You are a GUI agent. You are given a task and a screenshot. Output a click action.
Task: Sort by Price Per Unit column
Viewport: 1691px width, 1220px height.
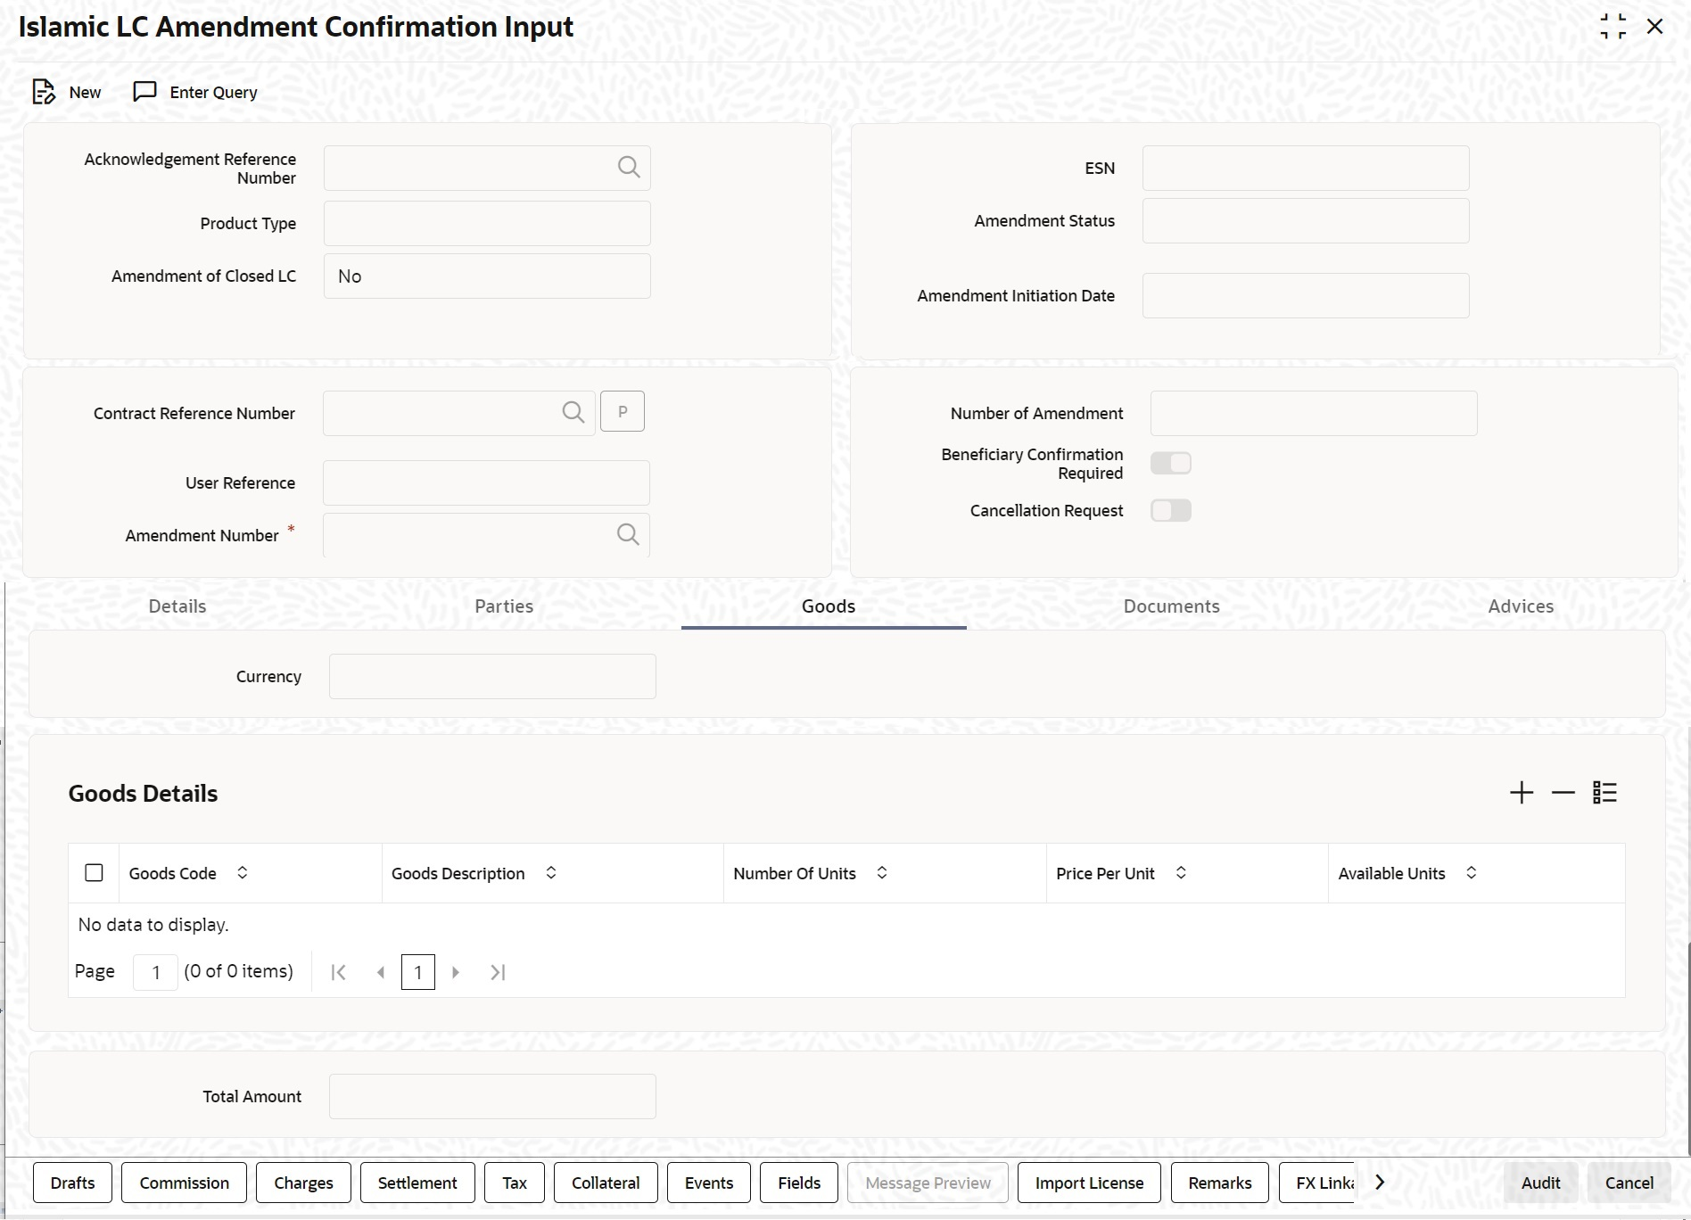pos(1181,873)
